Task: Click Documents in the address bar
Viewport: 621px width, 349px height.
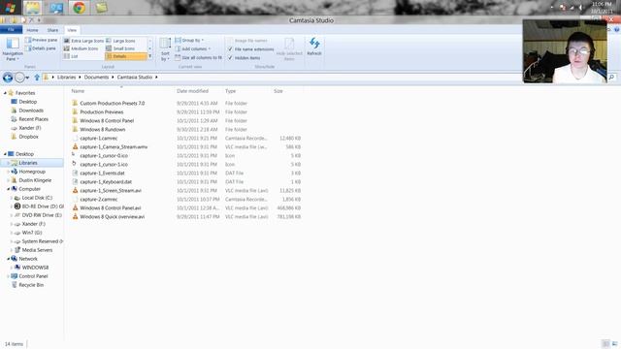Action: 96,78
